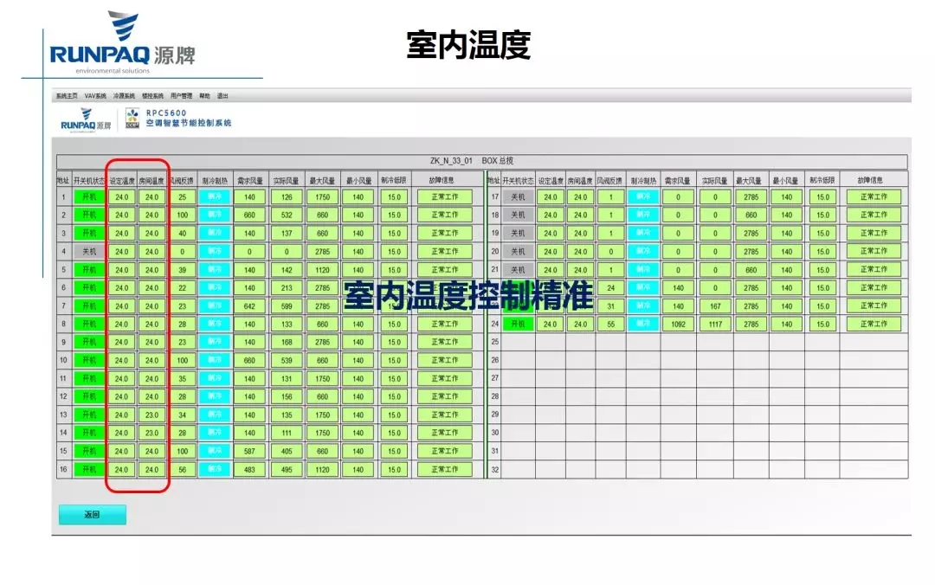The height and width of the screenshot is (585, 935).
Task: Click the 风阀反馈 value for address 15
Action: click(182, 451)
